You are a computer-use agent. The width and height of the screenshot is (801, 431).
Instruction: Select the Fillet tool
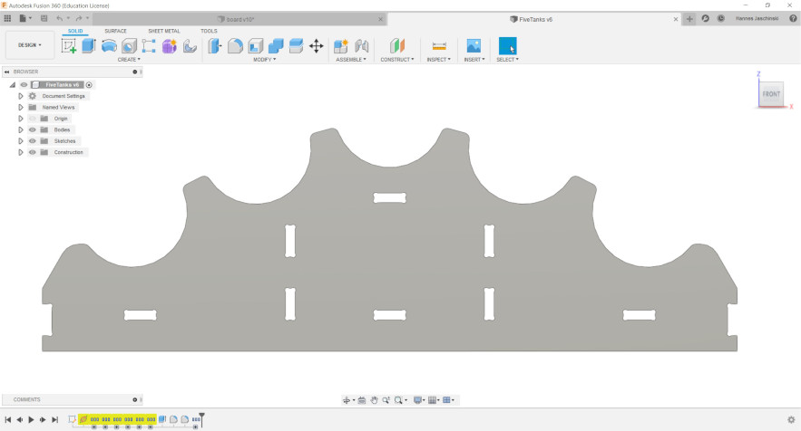[x=235, y=46]
